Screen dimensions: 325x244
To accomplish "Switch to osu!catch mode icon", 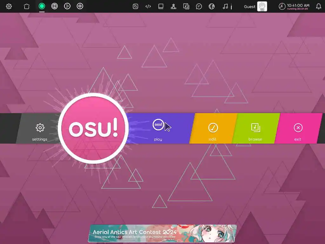I will point(67,6).
